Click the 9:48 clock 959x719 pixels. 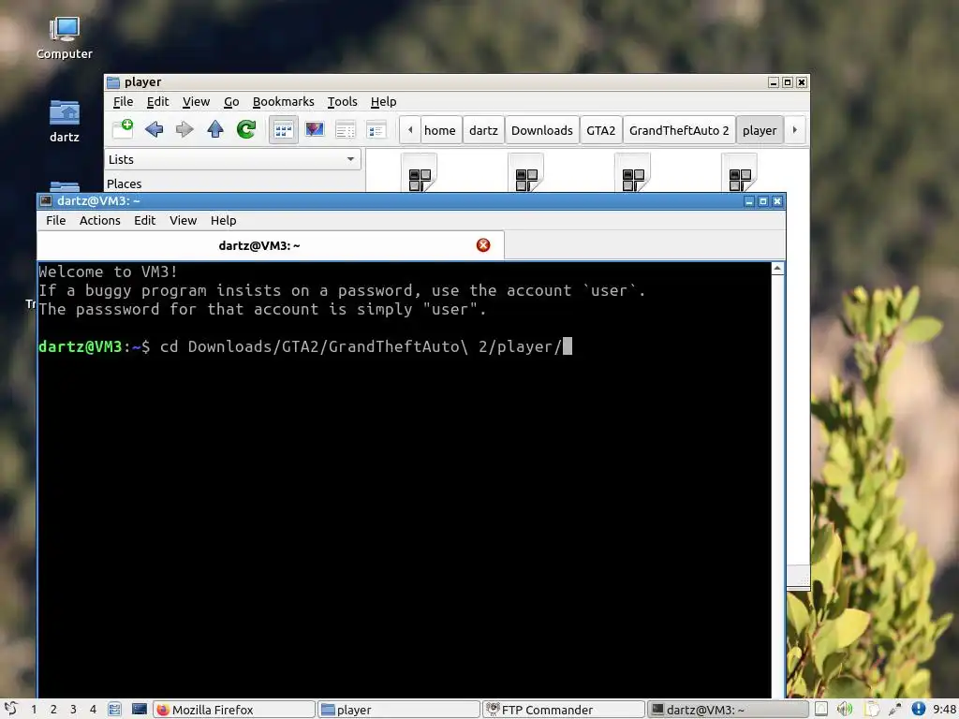pos(945,710)
